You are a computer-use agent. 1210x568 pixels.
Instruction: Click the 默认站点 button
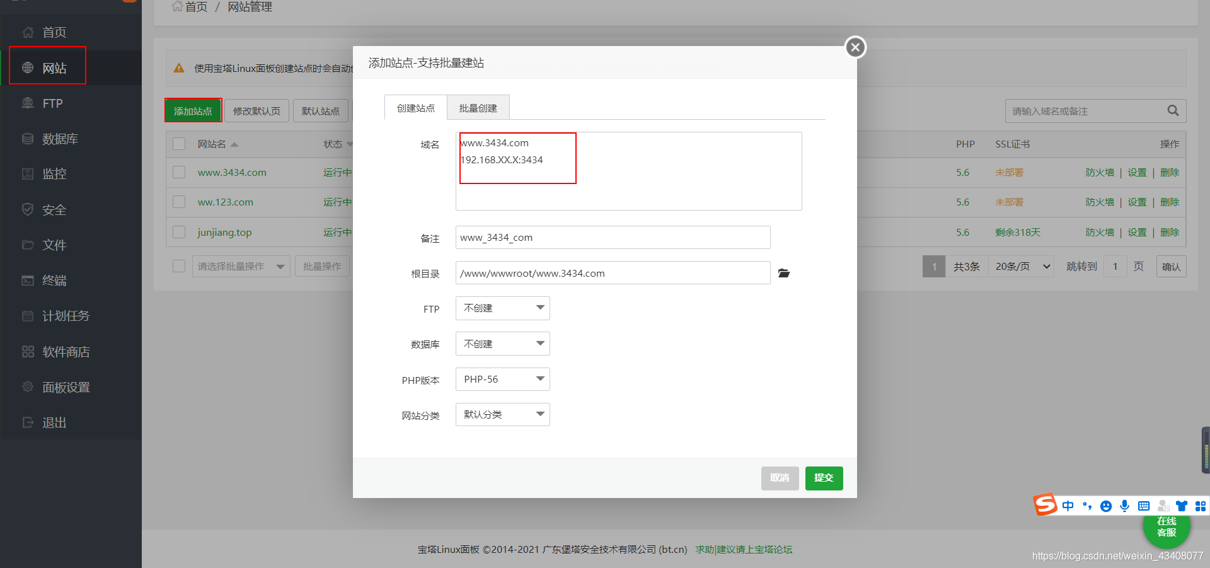320,110
